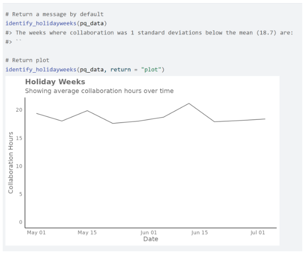Click the return argument name in code

click(120, 70)
